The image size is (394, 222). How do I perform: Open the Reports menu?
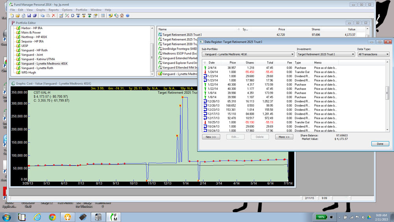coord(54,10)
